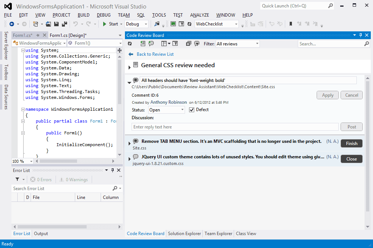The width and height of the screenshot is (373, 248).
Task: Click the magnifier icon in review Search box
Action: 367,44
